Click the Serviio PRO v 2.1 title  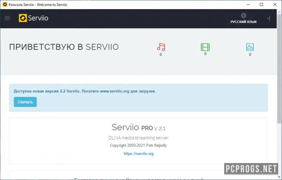coord(139,127)
